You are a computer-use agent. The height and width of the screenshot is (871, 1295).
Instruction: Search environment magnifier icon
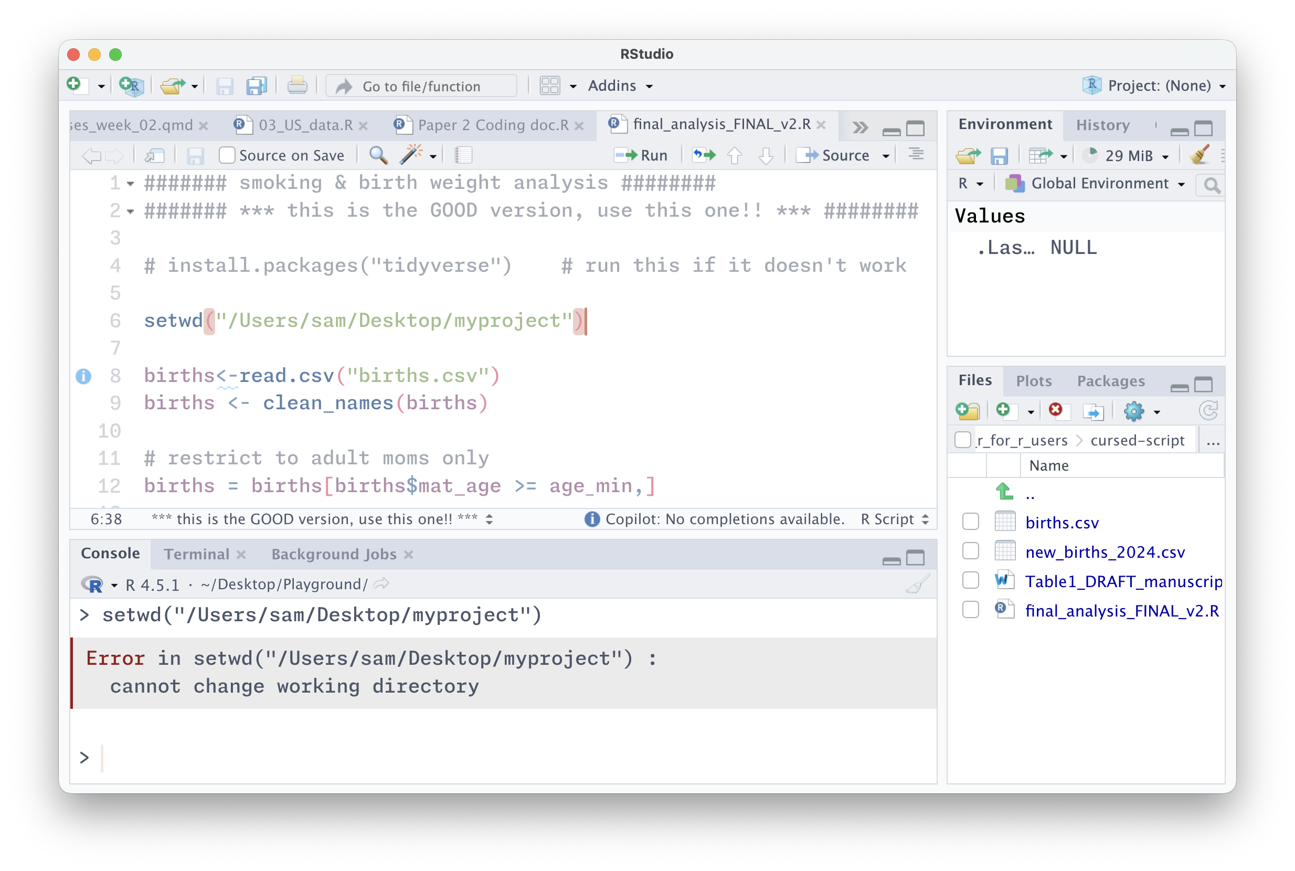pyautogui.click(x=1212, y=185)
